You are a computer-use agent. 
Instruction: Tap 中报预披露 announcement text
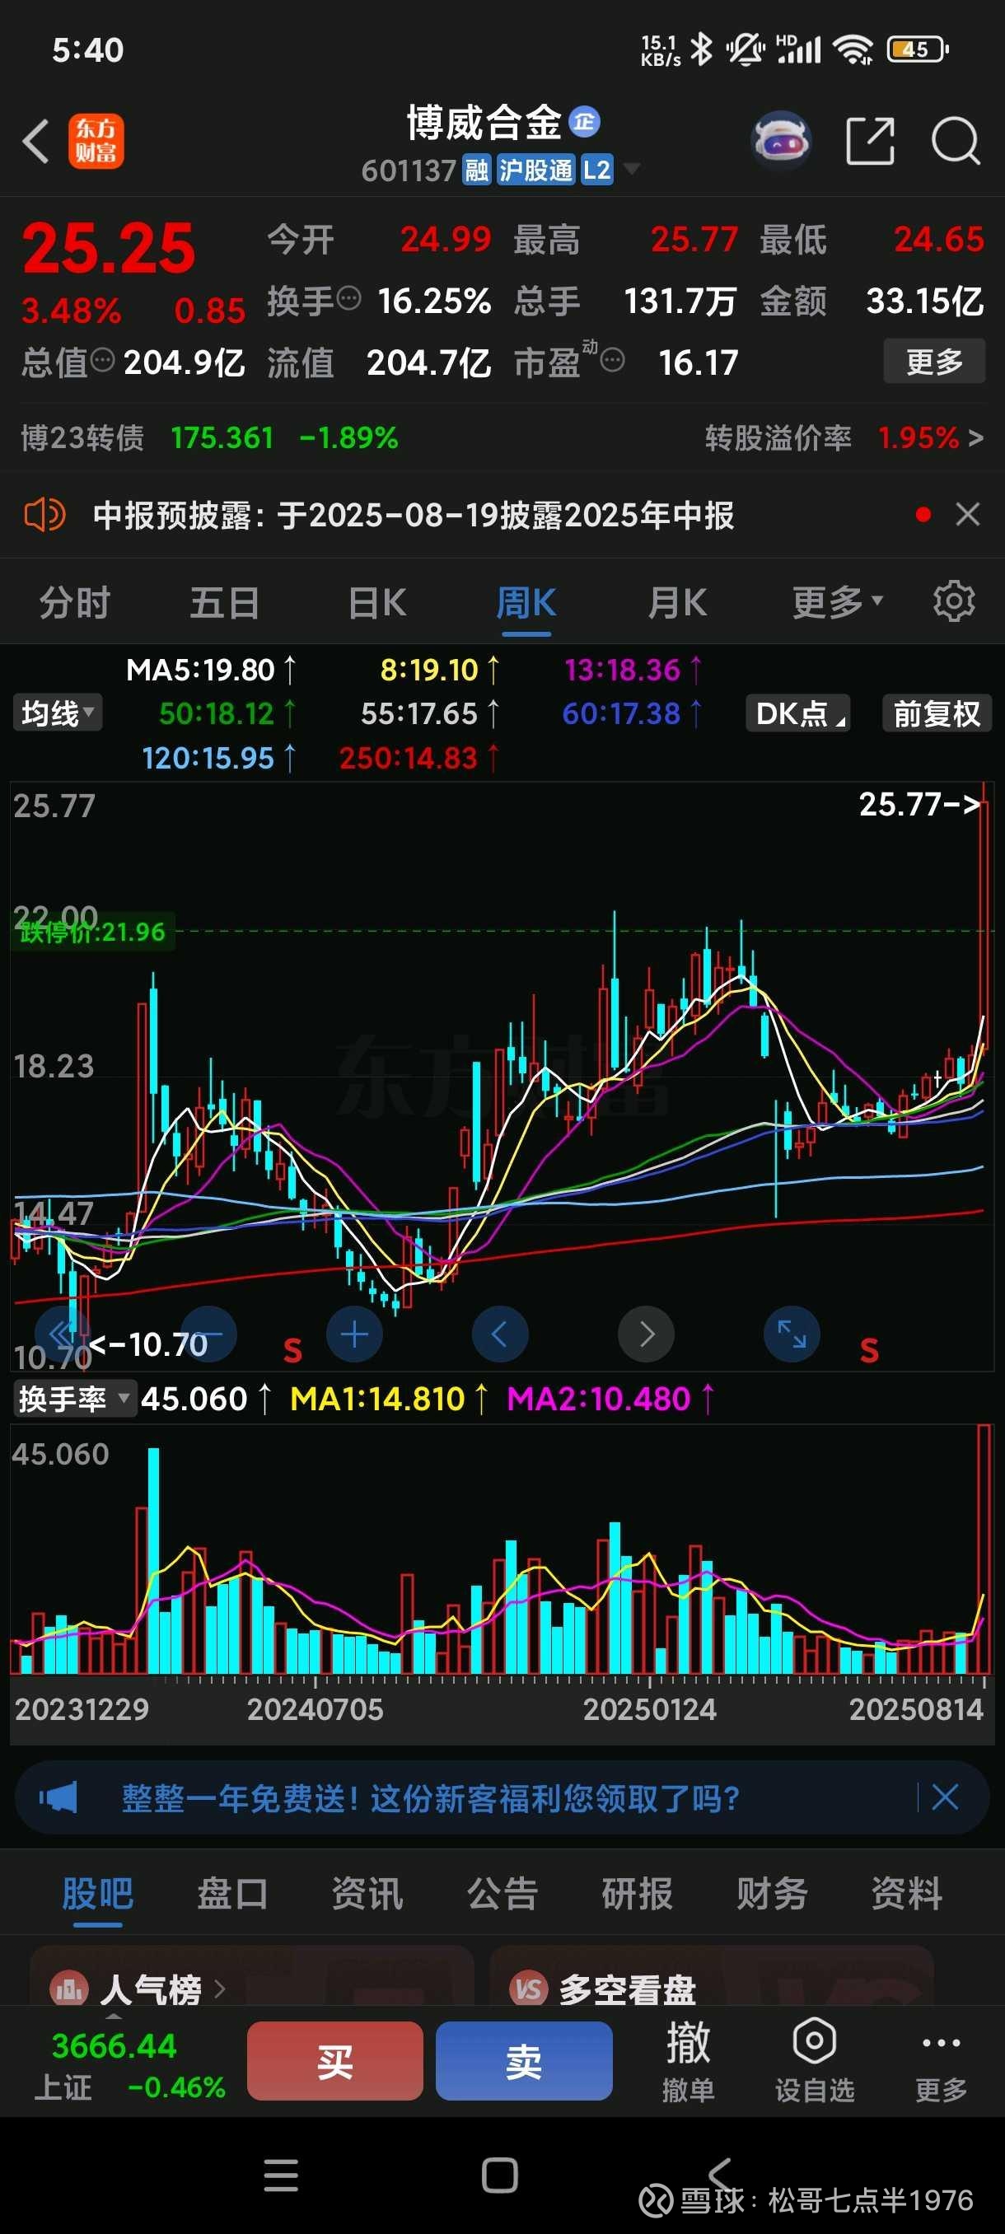tap(414, 515)
